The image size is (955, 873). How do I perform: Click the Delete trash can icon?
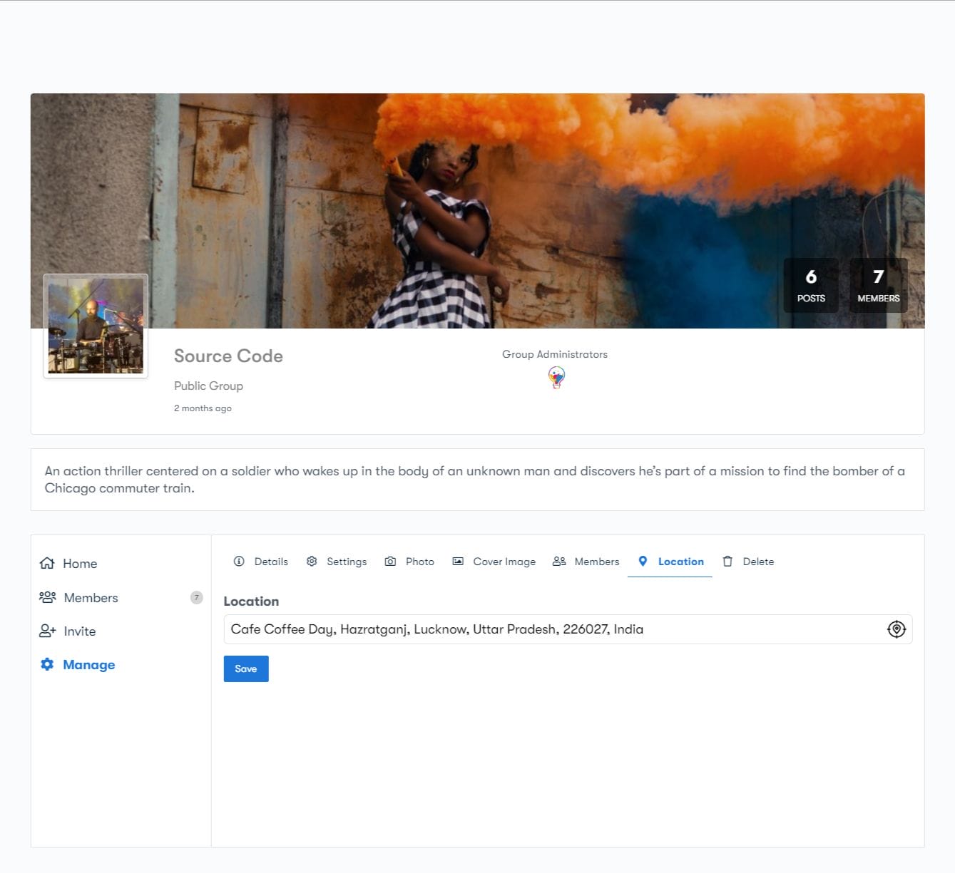[x=727, y=562]
